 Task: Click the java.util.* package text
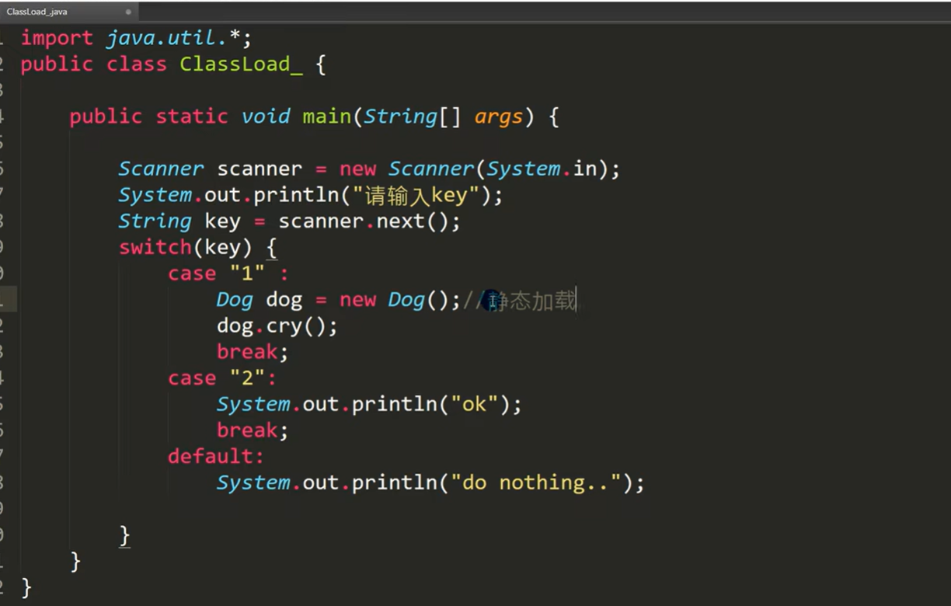[x=173, y=38]
